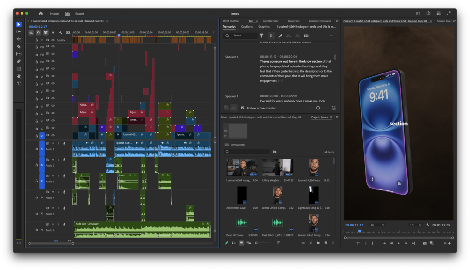Expand hidden panel tabs beside Graphics Templates
The width and height of the screenshot is (470, 270).
[x=337, y=21]
